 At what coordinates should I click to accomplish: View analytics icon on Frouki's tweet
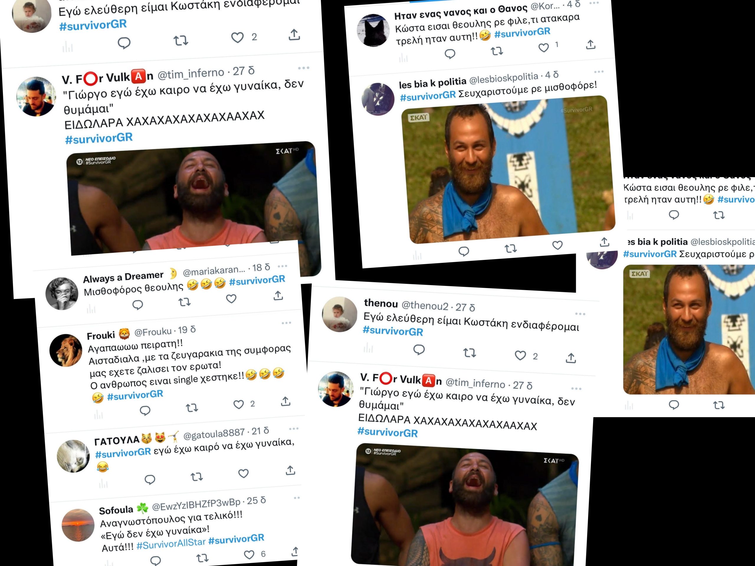pos(98,415)
